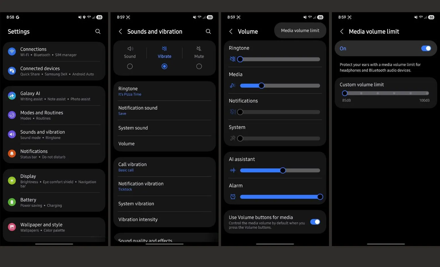Open Connections via its Wi-Fi icon
This screenshot has height=267, width=440.
click(12, 52)
